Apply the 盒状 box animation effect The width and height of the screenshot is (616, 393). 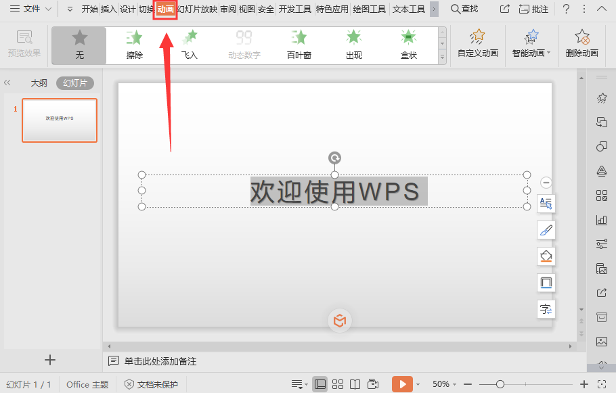click(409, 45)
